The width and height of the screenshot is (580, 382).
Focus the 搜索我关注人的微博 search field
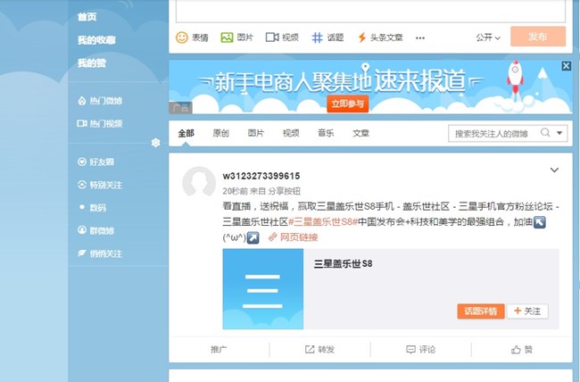(x=491, y=133)
